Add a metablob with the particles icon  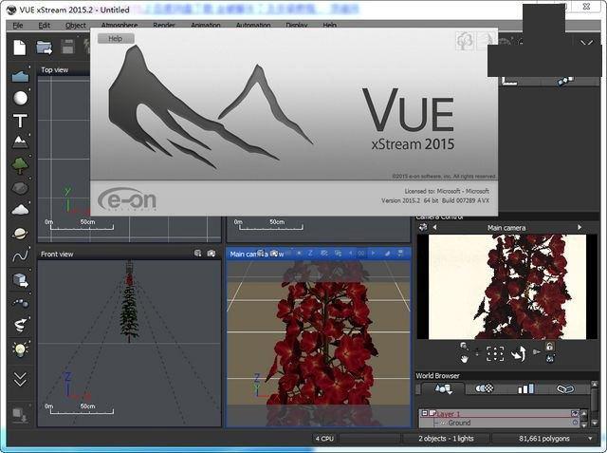(x=20, y=303)
